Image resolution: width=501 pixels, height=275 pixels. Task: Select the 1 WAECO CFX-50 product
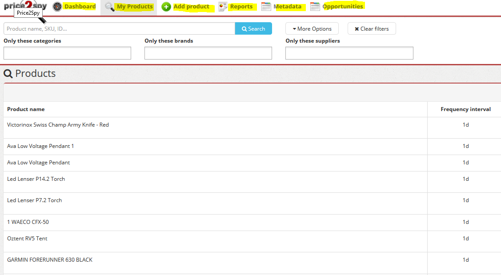(28, 222)
